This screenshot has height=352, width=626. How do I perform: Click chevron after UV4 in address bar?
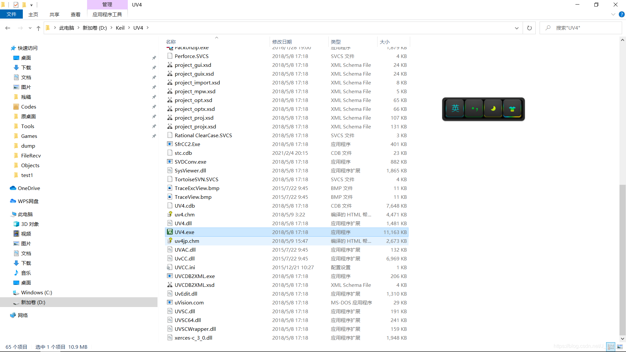point(148,28)
